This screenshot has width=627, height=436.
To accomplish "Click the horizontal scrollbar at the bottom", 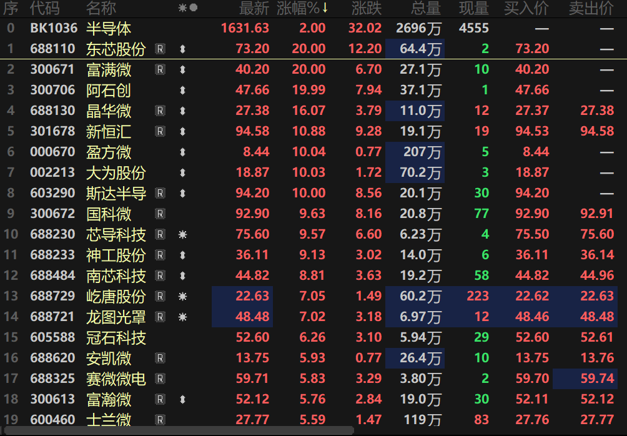I will [x=179, y=431].
